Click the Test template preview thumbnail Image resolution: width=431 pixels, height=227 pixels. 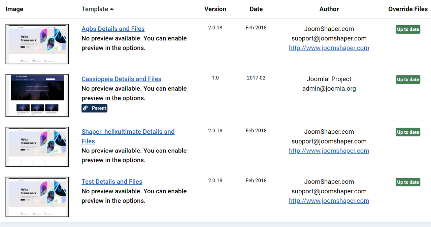pyautogui.click(x=37, y=197)
